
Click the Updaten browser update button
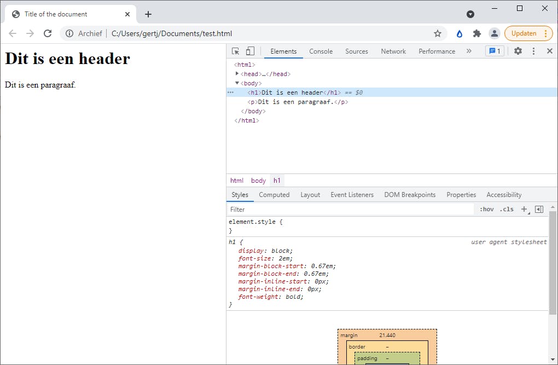click(524, 33)
